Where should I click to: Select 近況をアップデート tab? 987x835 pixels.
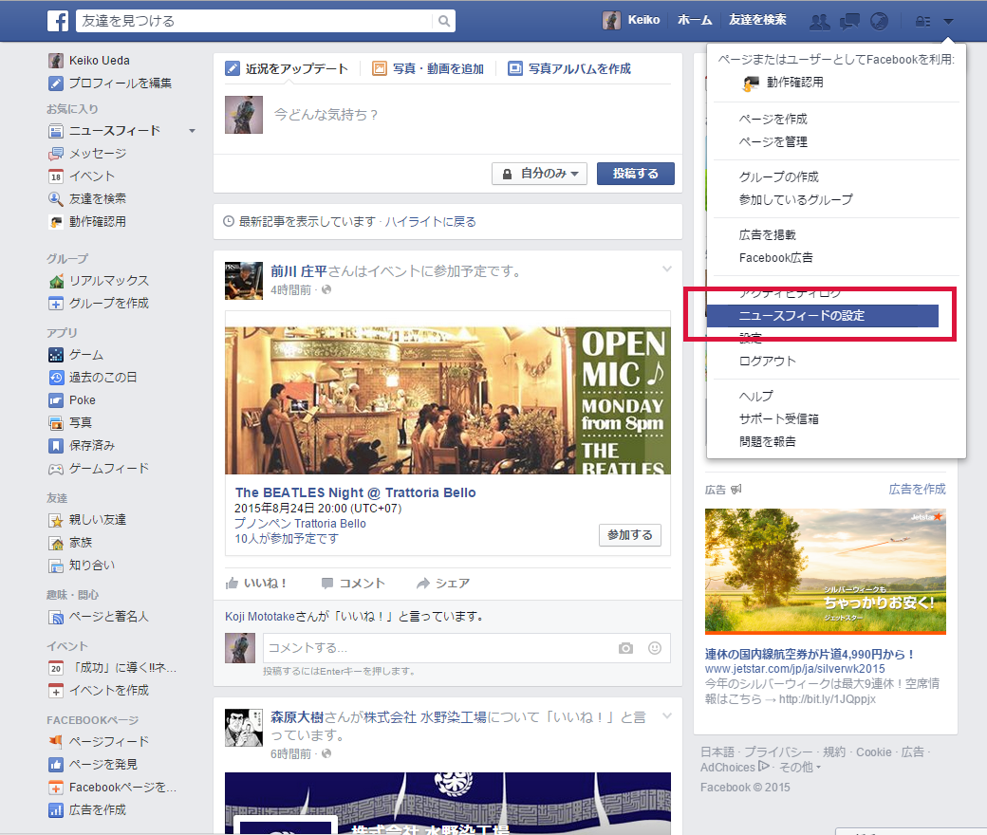287,68
